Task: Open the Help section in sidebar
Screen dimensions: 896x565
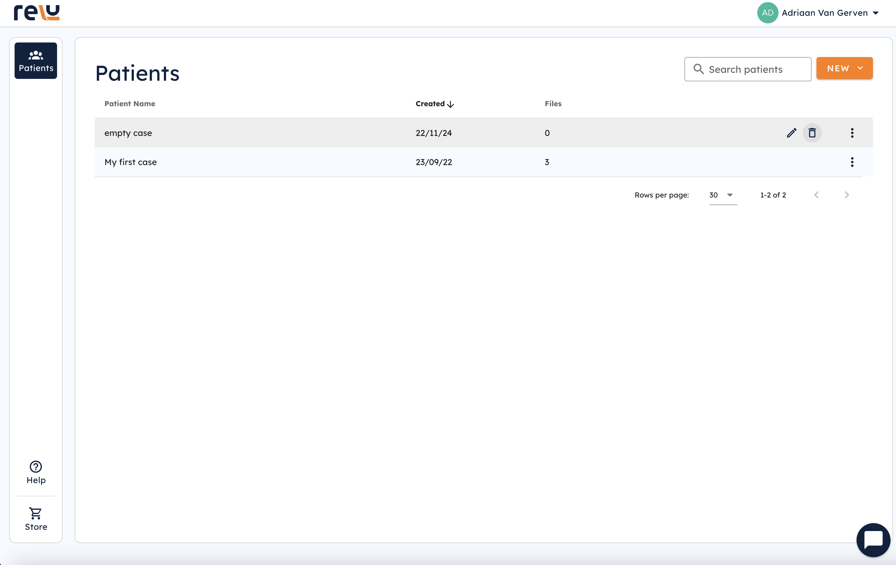Action: (36, 472)
